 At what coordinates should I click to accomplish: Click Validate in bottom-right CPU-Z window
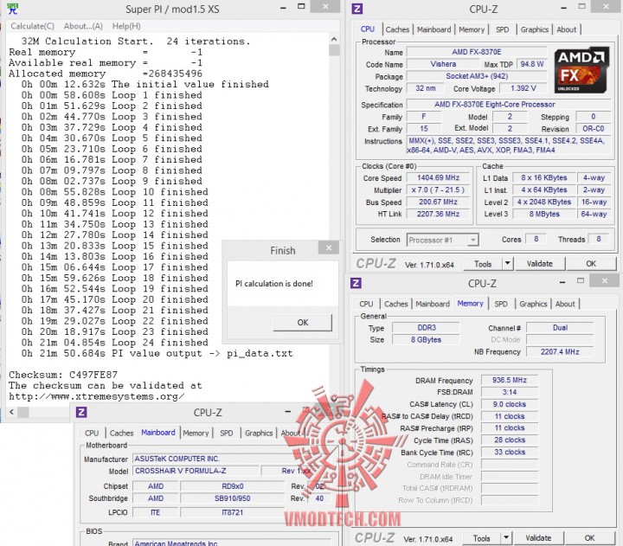538,538
